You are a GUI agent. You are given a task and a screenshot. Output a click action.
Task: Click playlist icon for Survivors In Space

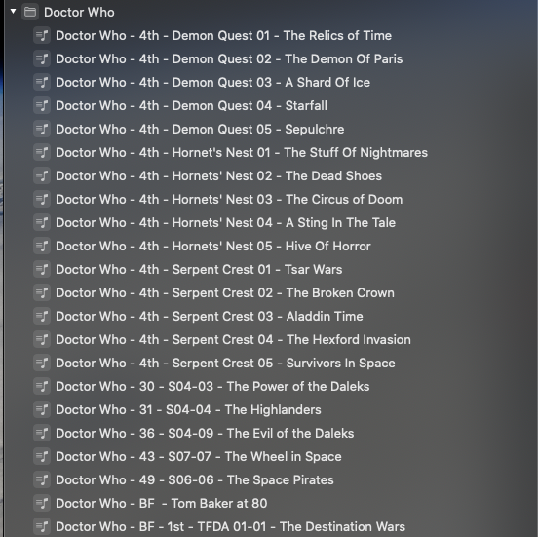point(42,363)
